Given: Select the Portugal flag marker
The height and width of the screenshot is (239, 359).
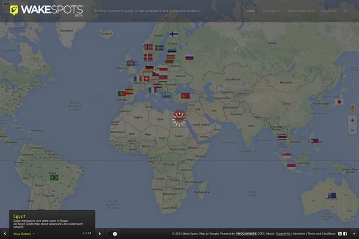Looking at the screenshot, I should point(122,93).
